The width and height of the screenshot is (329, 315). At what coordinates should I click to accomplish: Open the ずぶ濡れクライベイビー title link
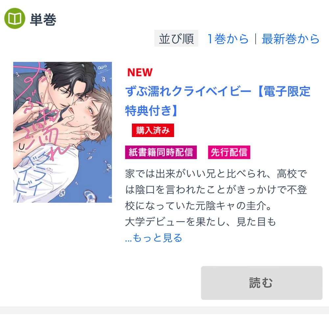tap(188, 92)
